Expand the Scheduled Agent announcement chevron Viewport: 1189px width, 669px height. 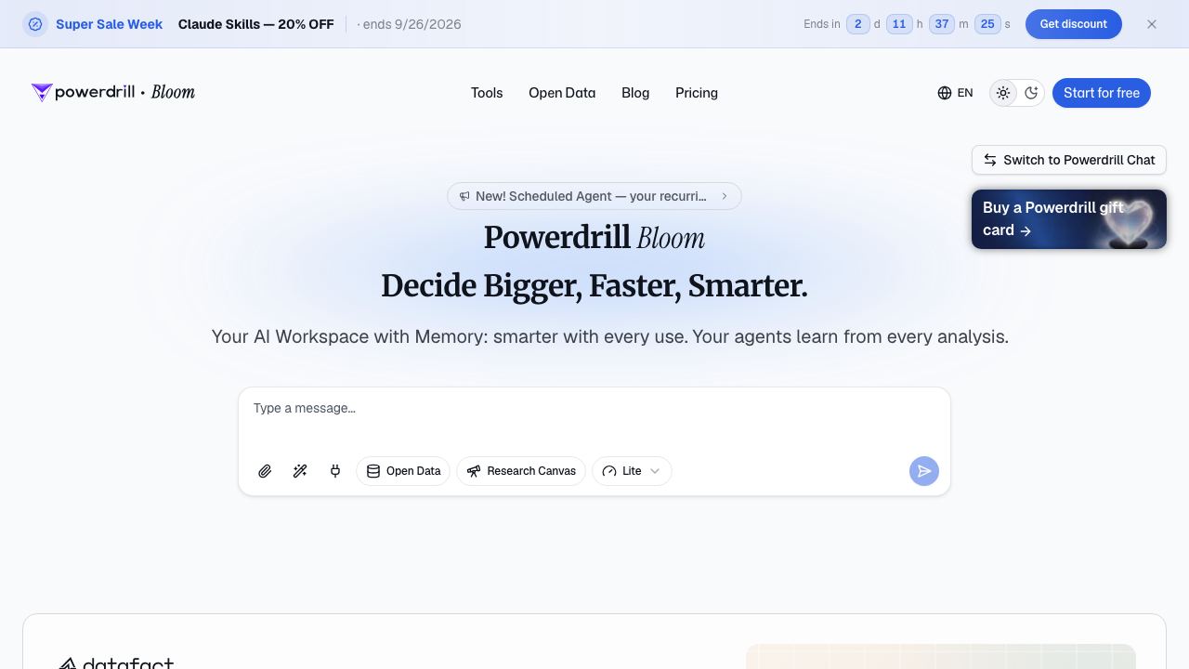[x=725, y=196]
